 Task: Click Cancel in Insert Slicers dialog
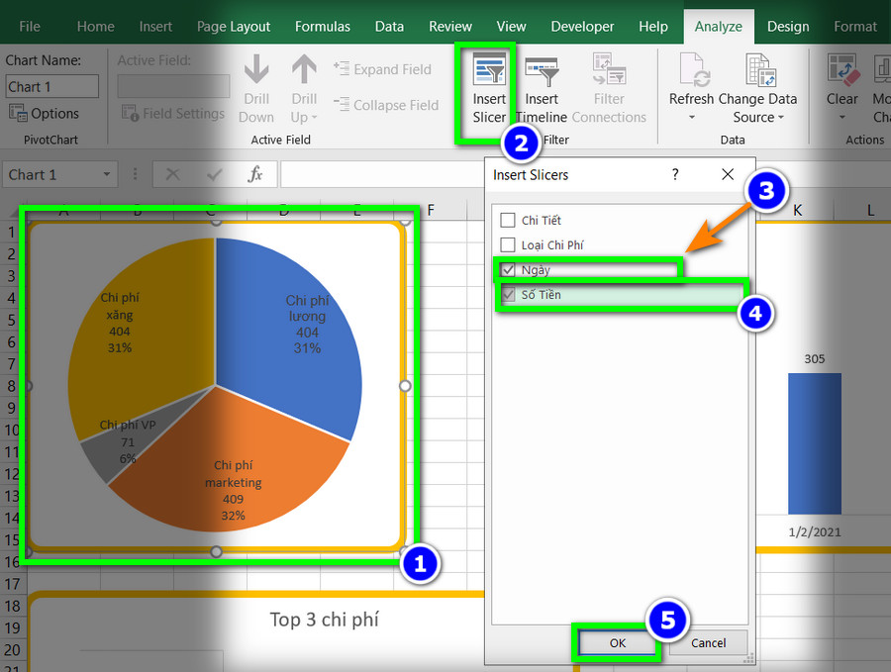(x=708, y=642)
